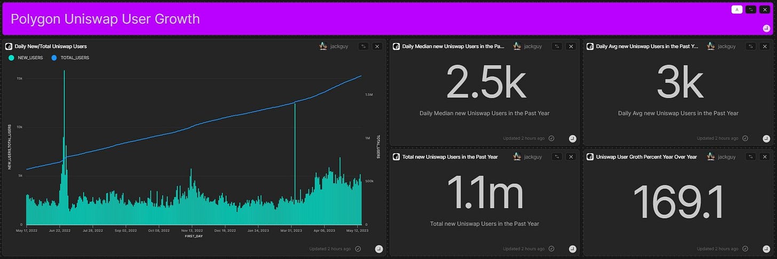
Task: Click round clock handle on Total new Uniswap Users panel
Action: 572,249
